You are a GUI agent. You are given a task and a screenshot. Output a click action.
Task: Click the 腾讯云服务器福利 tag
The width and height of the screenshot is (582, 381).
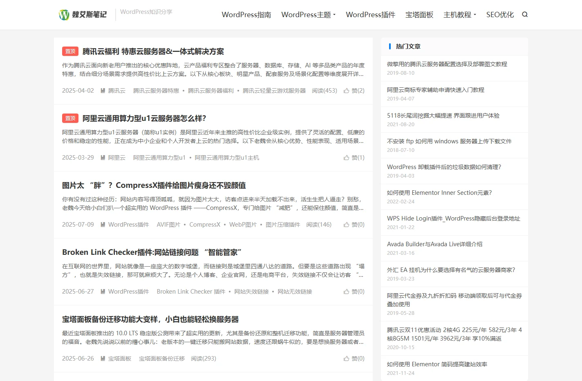click(x=211, y=91)
